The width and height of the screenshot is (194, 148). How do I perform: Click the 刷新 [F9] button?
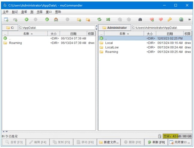(156, 142)
